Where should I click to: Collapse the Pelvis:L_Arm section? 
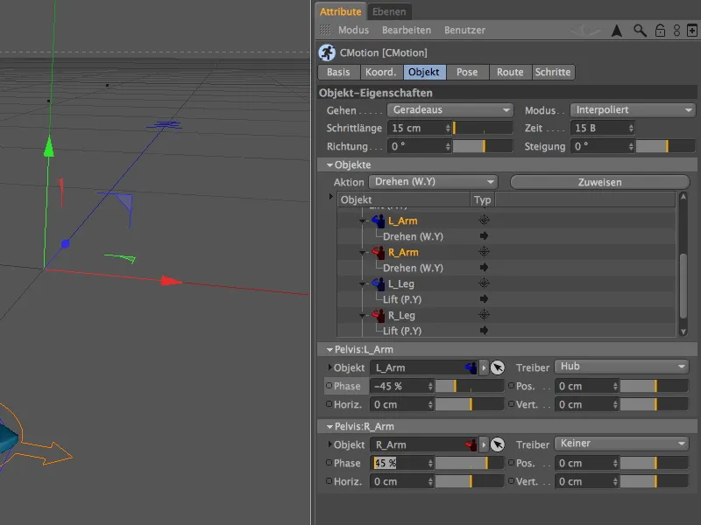(329, 349)
